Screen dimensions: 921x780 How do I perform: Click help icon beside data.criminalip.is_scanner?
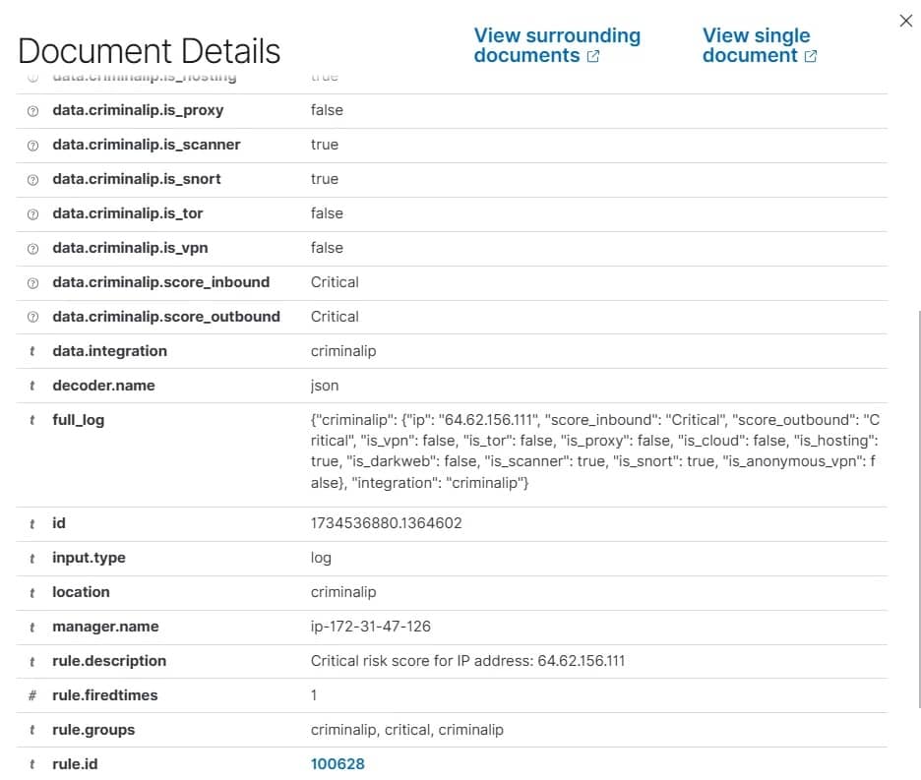coord(34,145)
